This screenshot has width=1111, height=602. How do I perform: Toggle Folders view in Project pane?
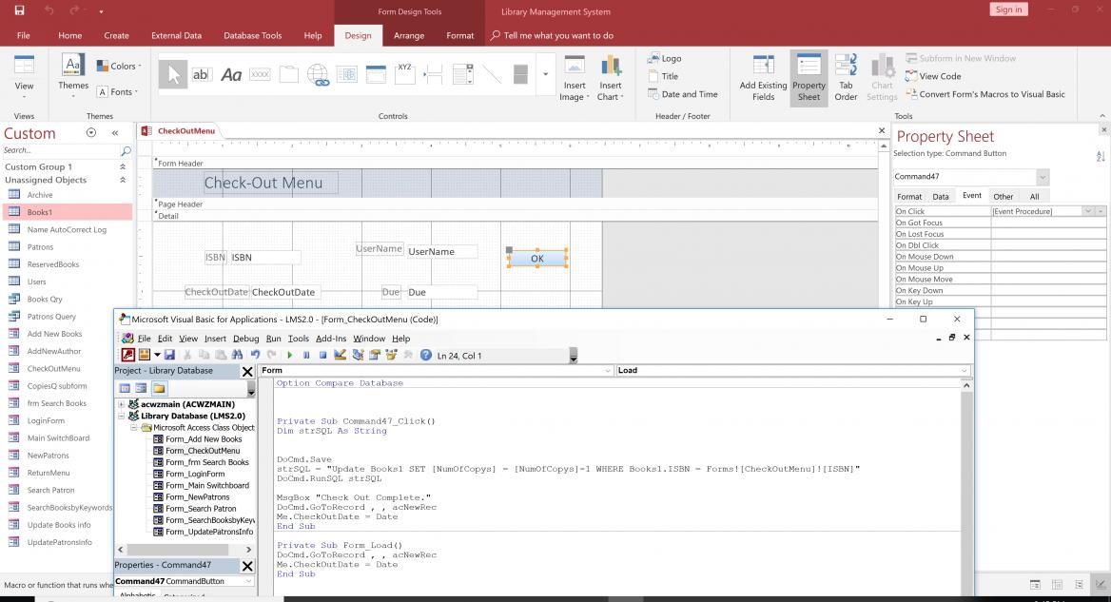[x=159, y=388]
